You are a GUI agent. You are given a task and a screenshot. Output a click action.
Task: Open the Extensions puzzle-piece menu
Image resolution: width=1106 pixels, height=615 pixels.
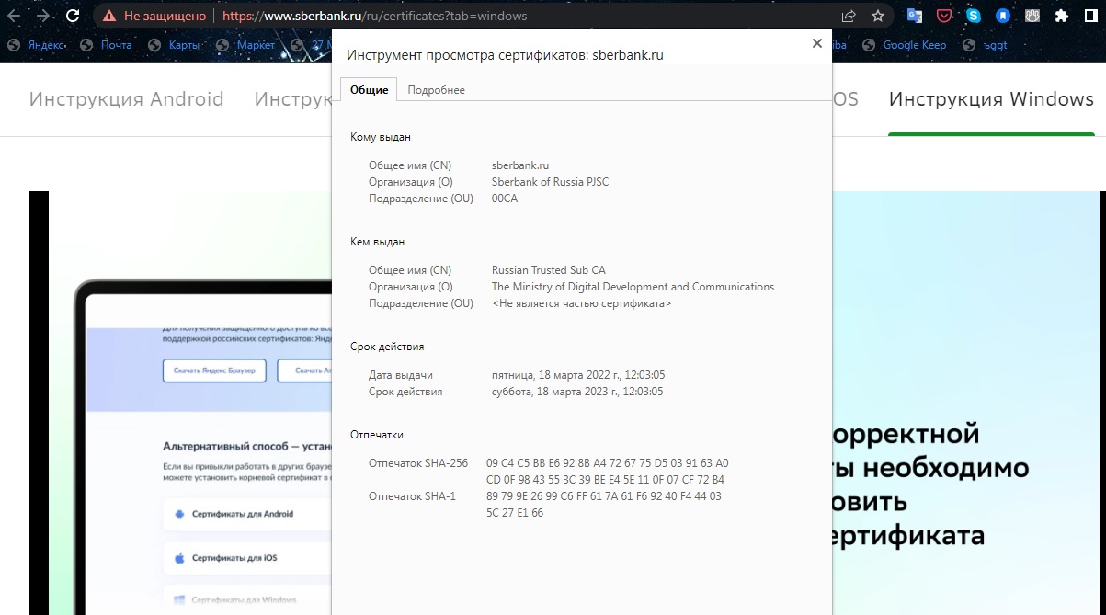pyautogui.click(x=1062, y=16)
